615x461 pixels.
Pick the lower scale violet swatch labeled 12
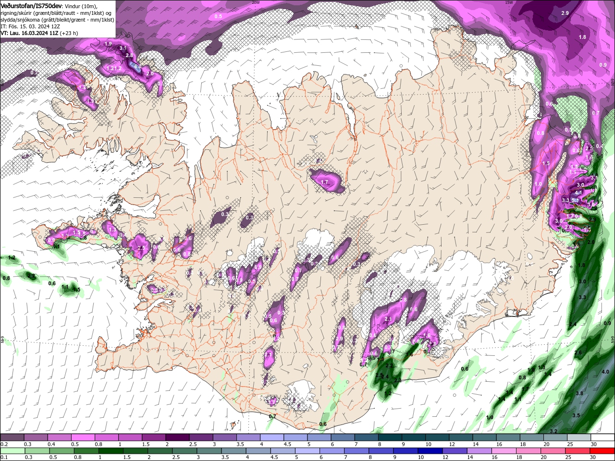coord(455,451)
